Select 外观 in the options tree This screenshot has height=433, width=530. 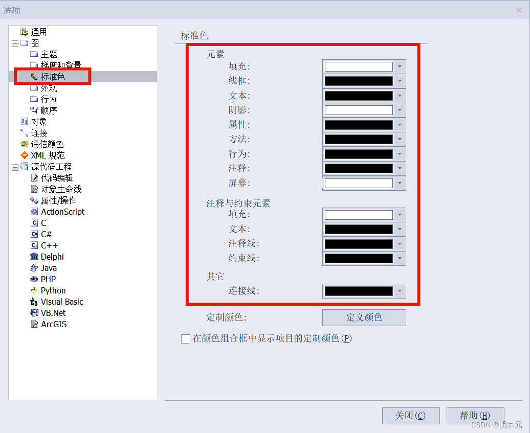click(49, 88)
